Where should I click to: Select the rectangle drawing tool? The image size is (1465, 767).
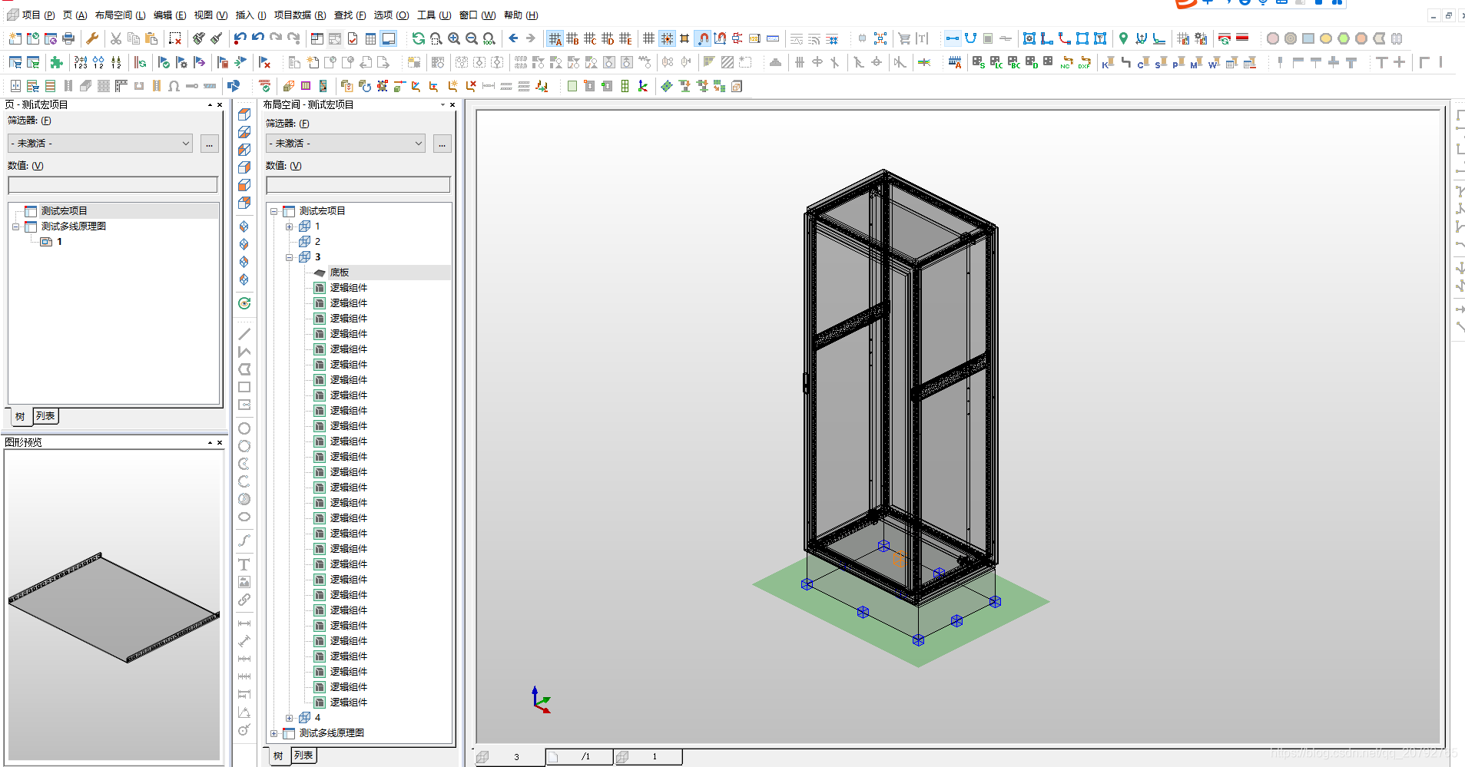point(244,388)
